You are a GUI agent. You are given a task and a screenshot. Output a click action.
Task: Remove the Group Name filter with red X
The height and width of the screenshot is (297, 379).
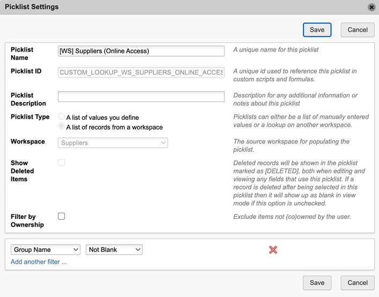click(x=273, y=250)
